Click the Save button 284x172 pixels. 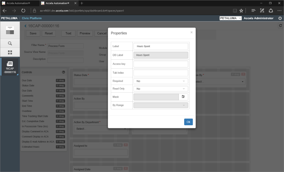pyautogui.click(x=33, y=33)
